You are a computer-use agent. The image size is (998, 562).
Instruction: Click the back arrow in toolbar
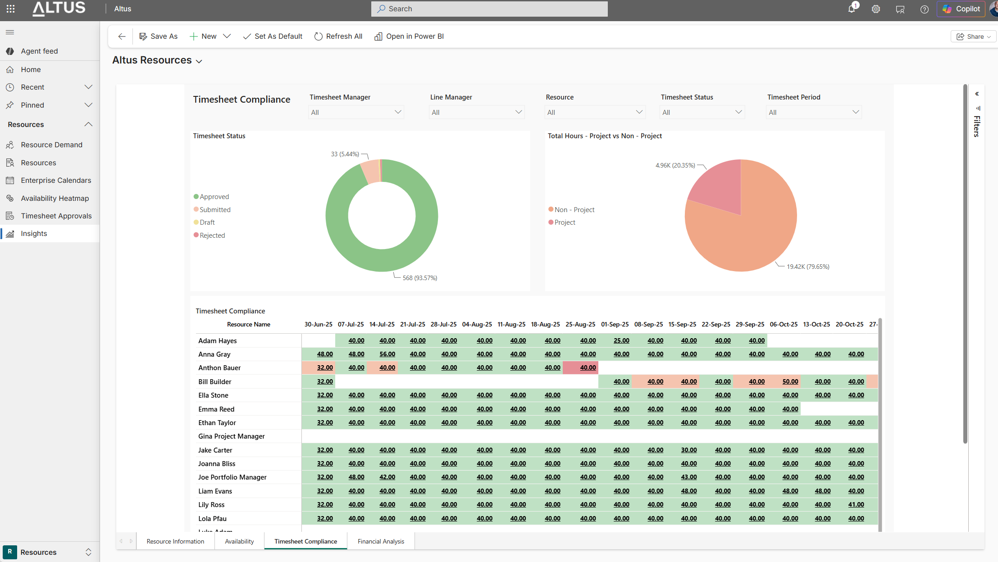(122, 36)
